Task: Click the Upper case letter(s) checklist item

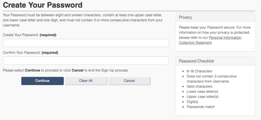Action: pos(202,97)
